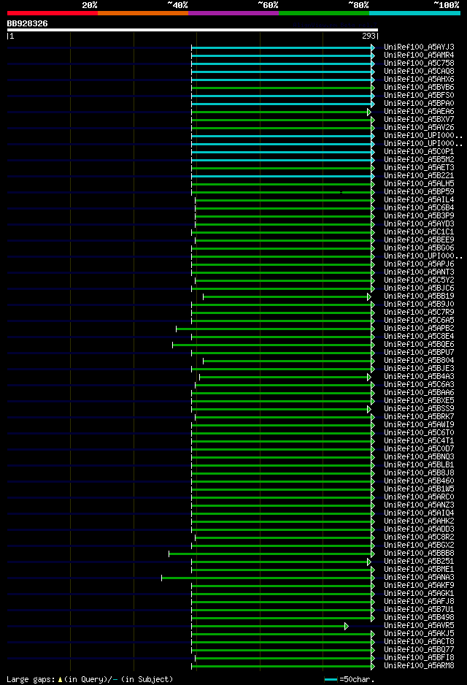This screenshot has height=685, width=467.
Task: Open hit UniRef100_A5BPU7
Action: coord(419,352)
